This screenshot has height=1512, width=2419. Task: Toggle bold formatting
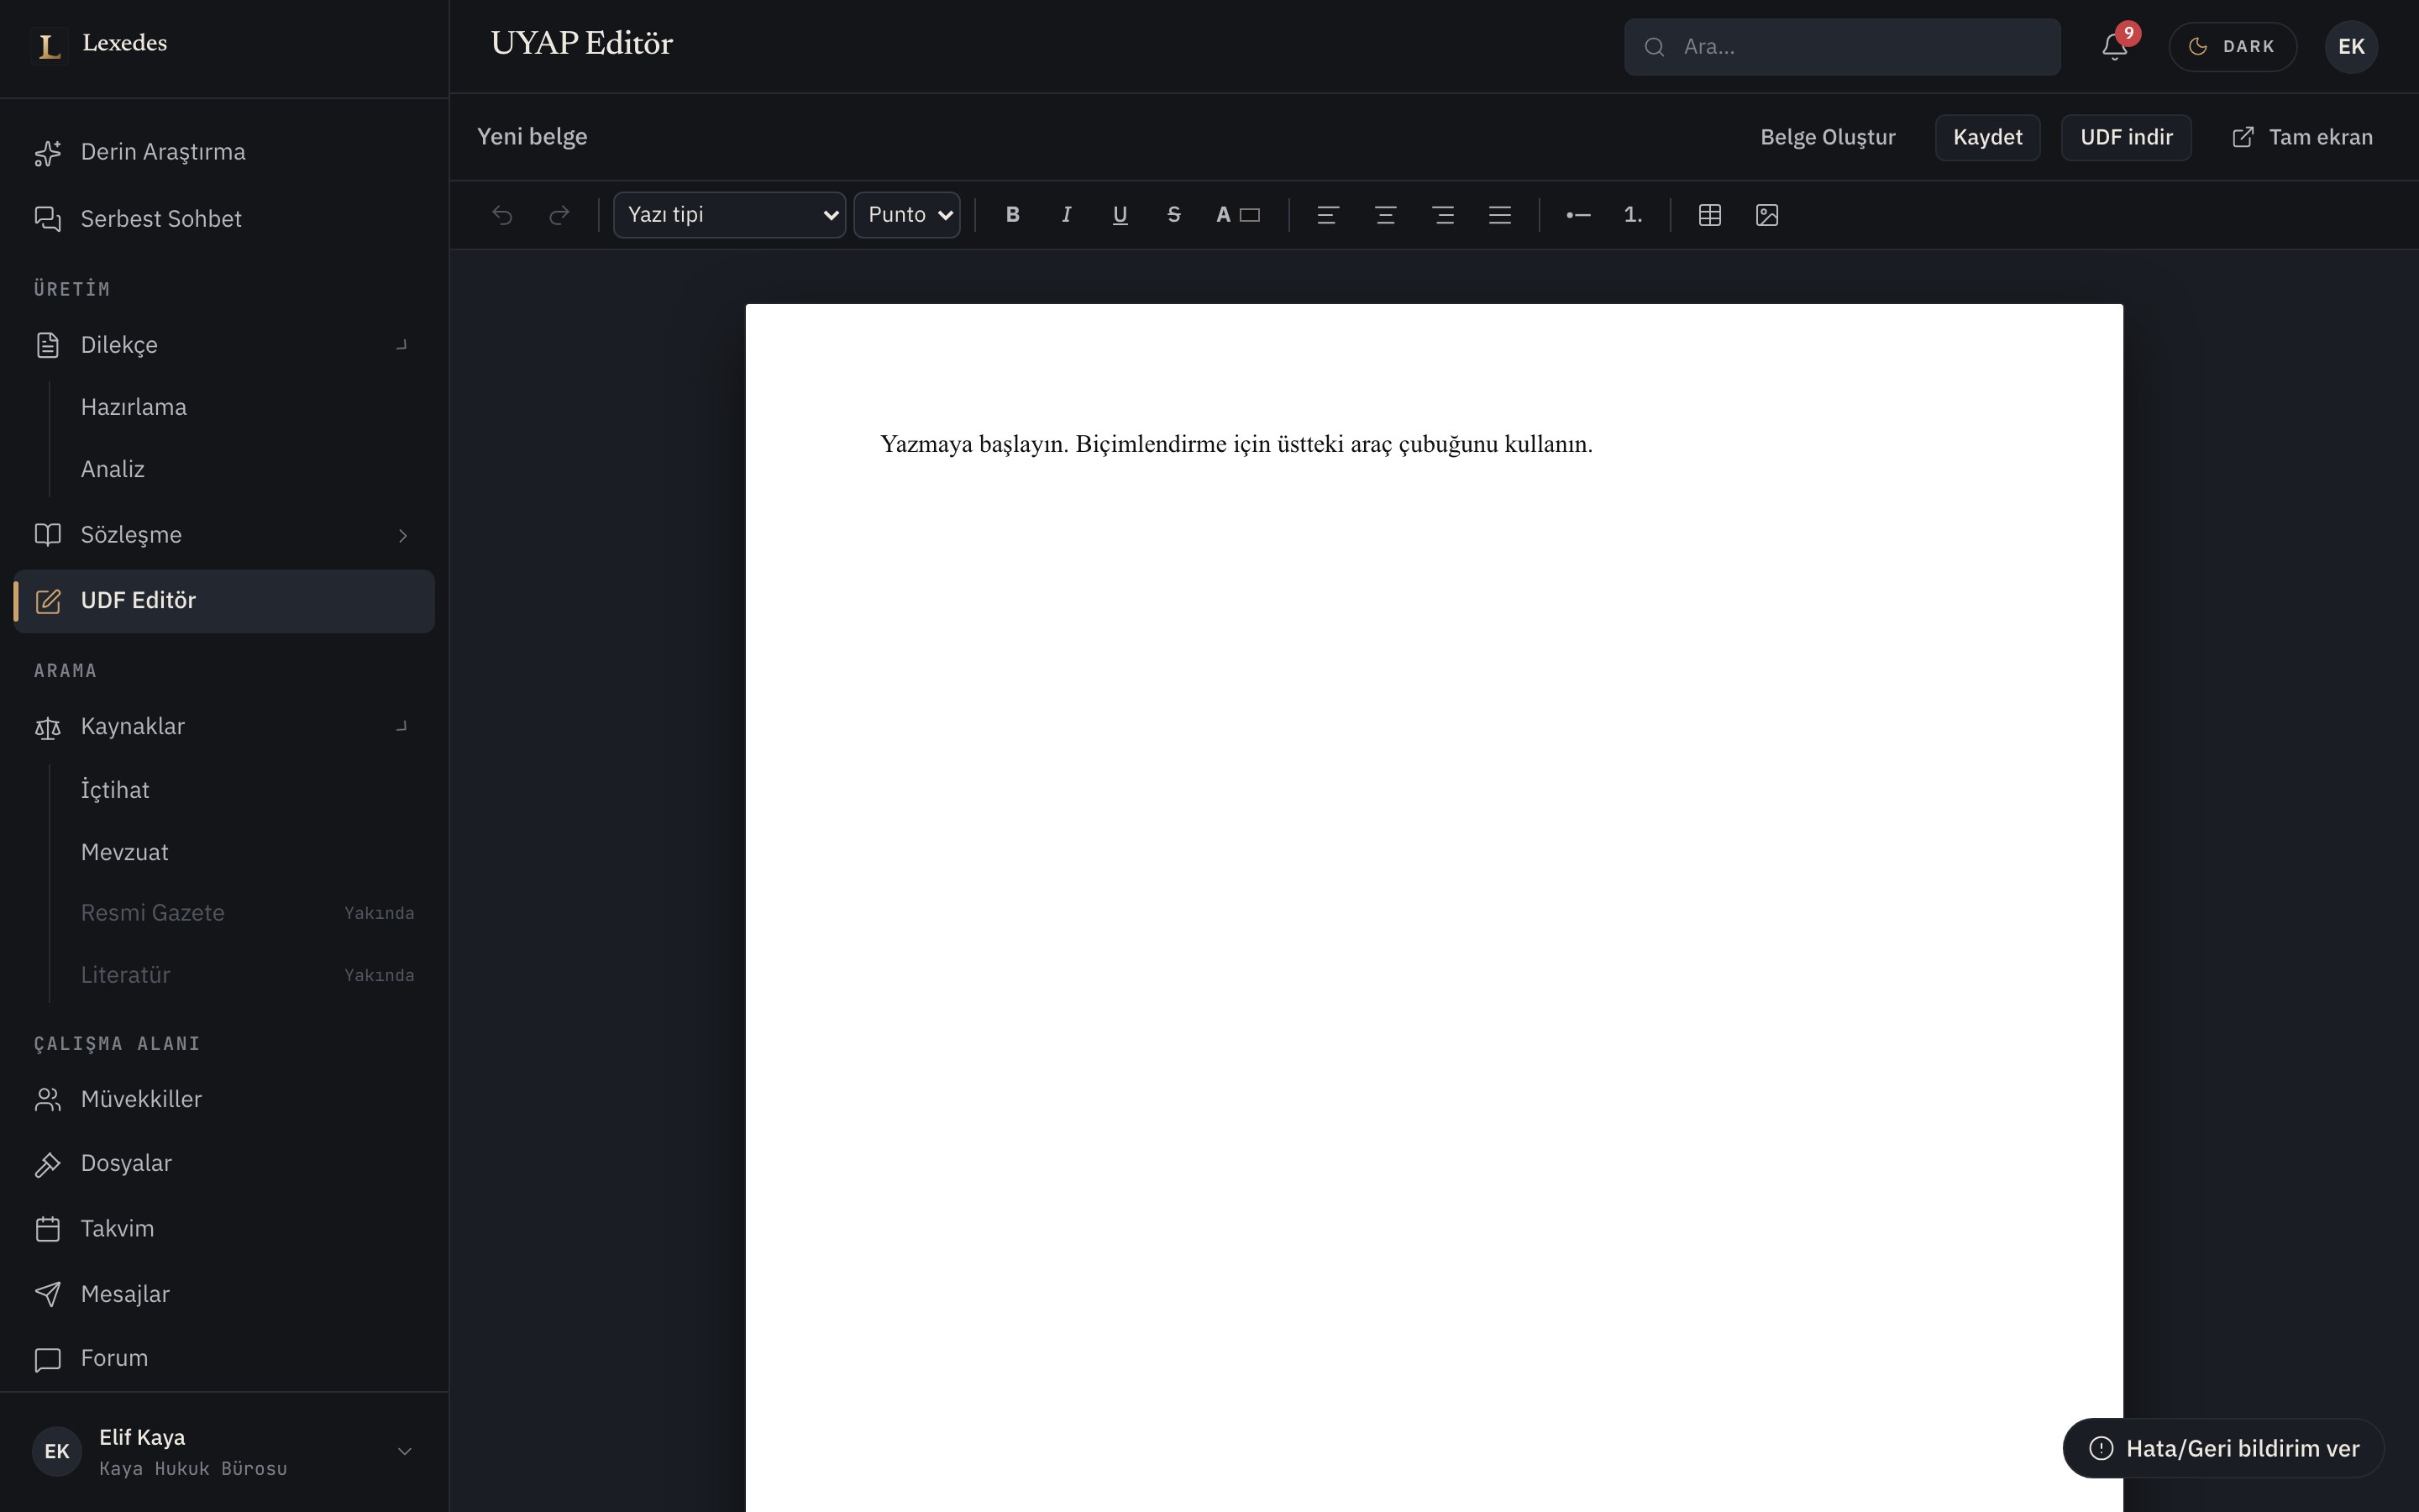1013,215
